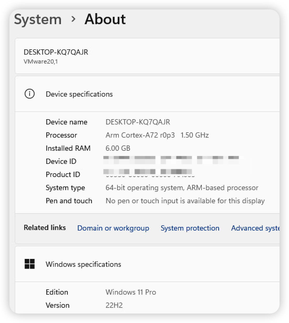Select the Device name value DESKTOP-KQ7QAJR
The width and height of the screenshot is (289, 323).
pyautogui.click(x=138, y=122)
